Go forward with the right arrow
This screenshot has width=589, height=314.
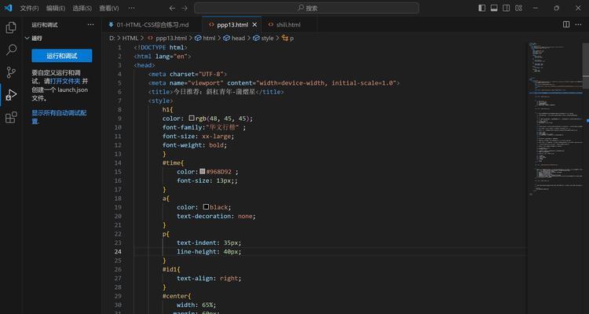(185, 8)
